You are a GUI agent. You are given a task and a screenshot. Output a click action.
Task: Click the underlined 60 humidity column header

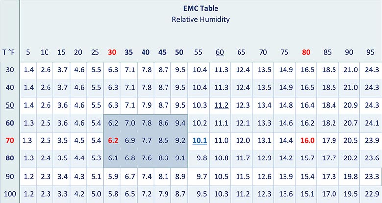click(x=220, y=52)
